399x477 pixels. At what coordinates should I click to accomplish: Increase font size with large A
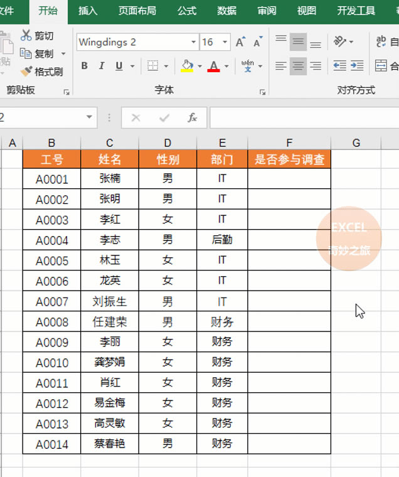coord(240,42)
